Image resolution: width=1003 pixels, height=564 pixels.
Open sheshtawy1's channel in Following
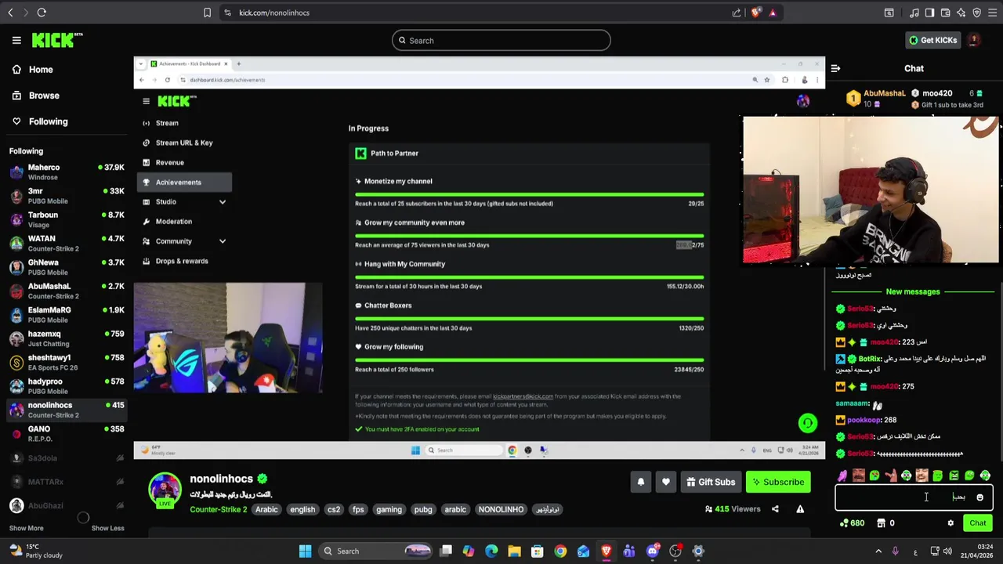tap(67, 362)
